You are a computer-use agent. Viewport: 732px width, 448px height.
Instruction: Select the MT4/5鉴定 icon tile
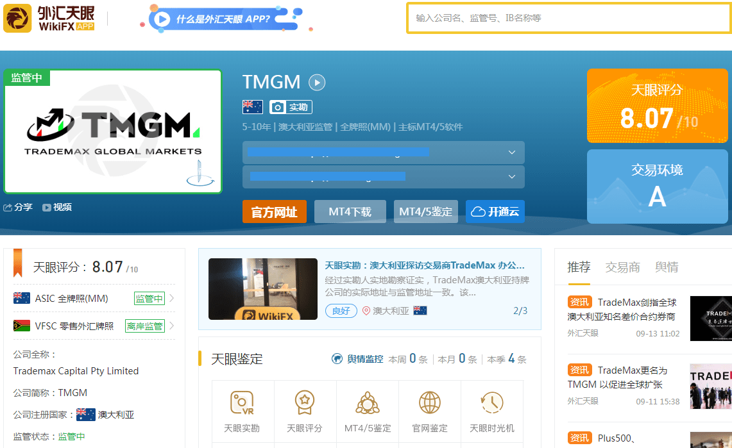point(368,411)
